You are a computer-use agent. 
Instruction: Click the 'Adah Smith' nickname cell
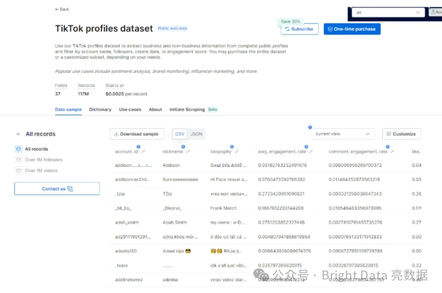(175, 222)
